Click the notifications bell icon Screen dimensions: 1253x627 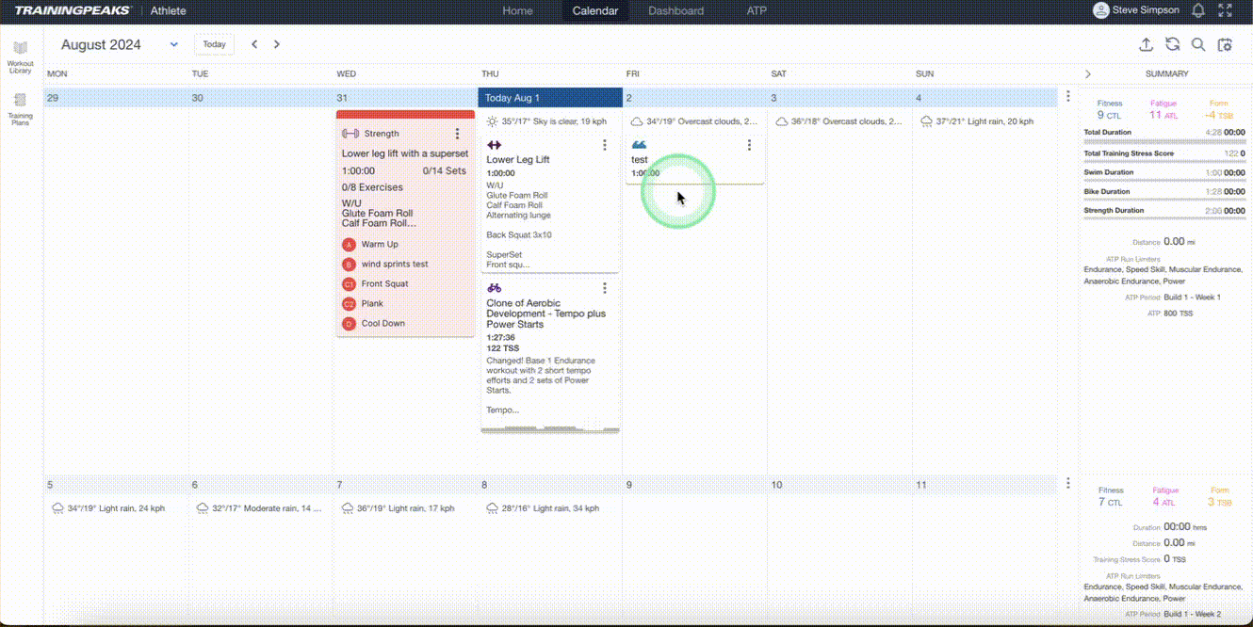click(1196, 10)
